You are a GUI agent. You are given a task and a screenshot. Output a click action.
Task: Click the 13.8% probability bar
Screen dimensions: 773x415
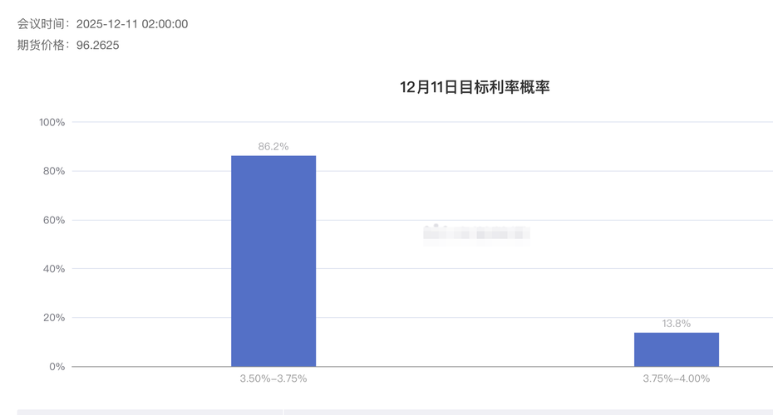(x=676, y=349)
